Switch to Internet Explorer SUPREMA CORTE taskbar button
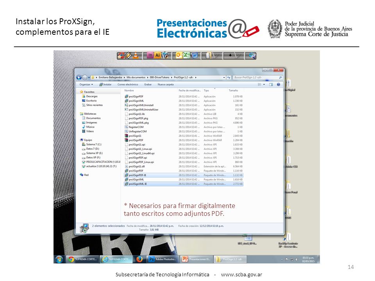375x281 pixels. coord(116,259)
